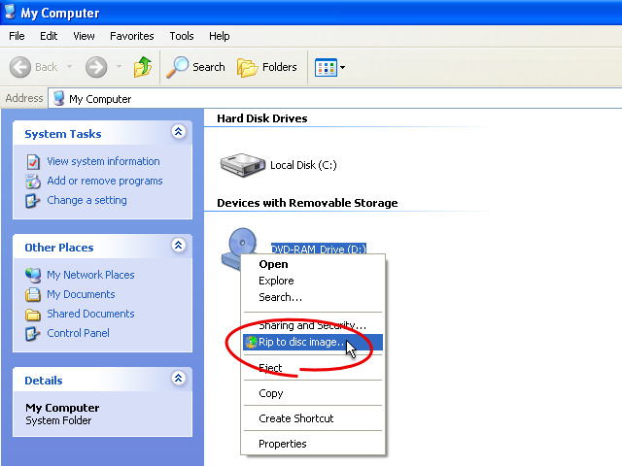Viewport: 622px width, 466px height.
Task: Open the Views dropdown arrow
Action: [x=342, y=67]
